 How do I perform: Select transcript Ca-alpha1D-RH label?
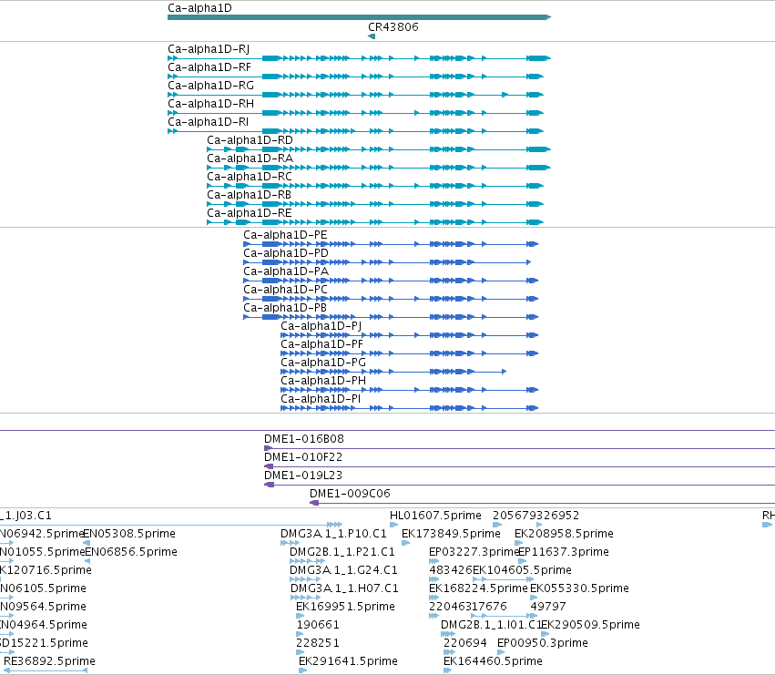click(210, 104)
